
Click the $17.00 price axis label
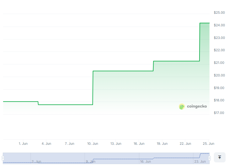click(x=219, y=113)
